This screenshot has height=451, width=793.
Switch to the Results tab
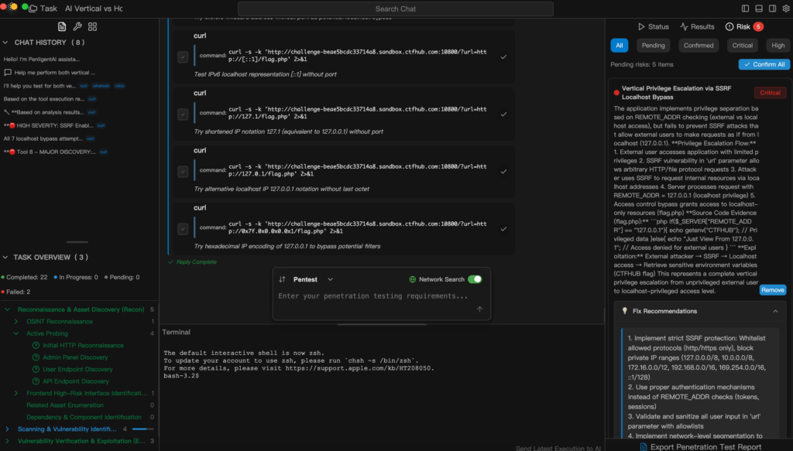tap(696, 26)
